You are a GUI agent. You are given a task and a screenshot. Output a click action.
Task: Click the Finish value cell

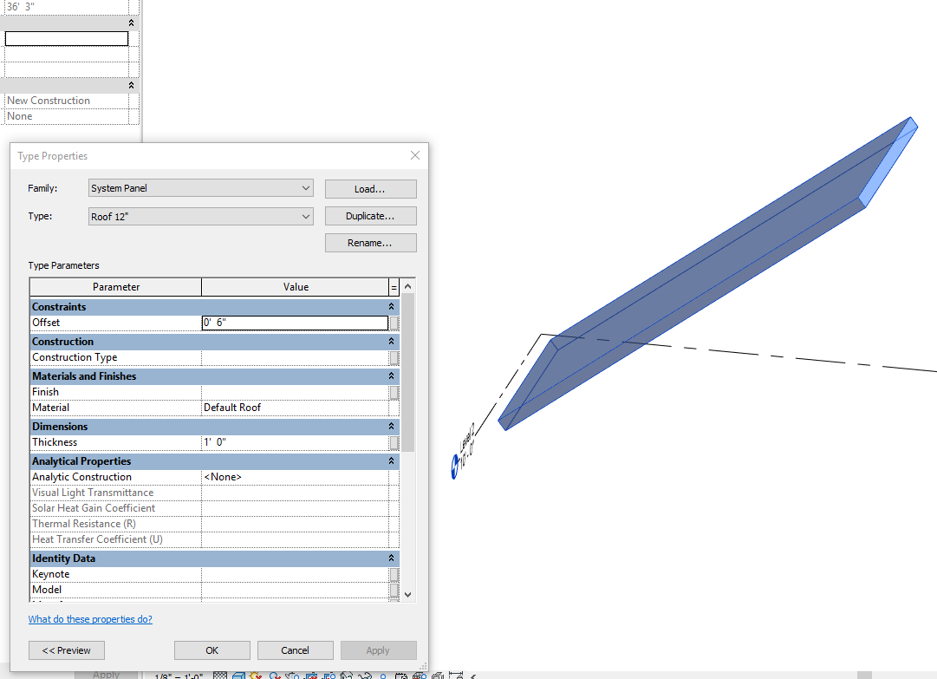(295, 392)
